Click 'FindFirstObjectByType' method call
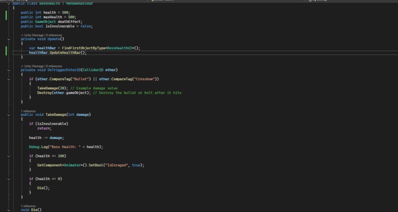The image size is (398, 212). [x=83, y=48]
